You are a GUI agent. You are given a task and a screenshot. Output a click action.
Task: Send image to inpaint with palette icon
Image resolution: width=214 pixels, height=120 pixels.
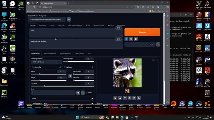tap(134, 98)
